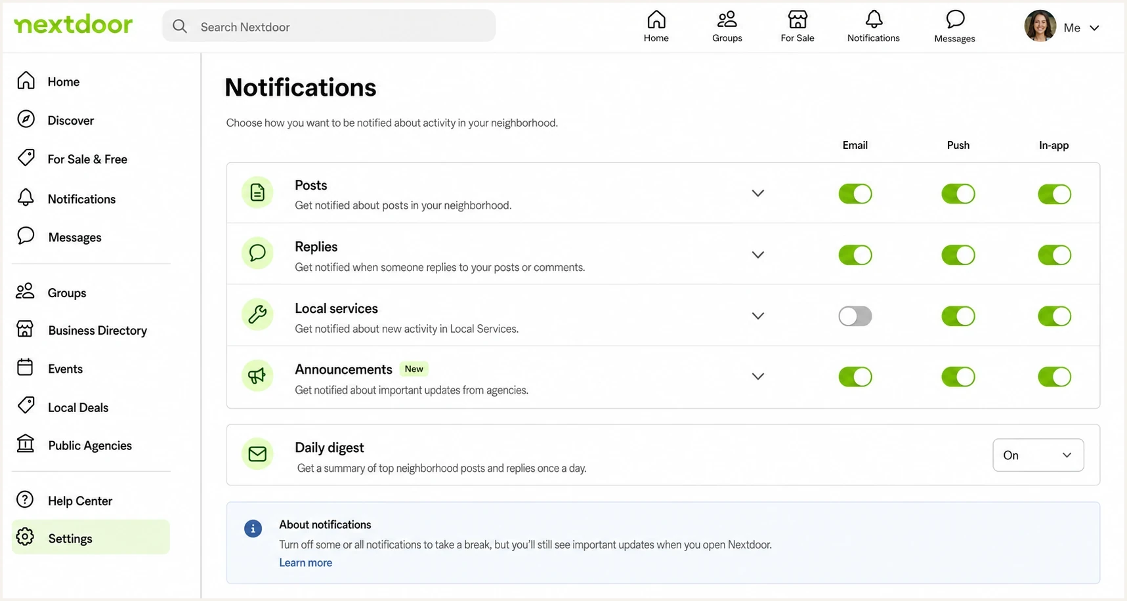Toggle Push notifications for Announcements
The height and width of the screenshot is (601, 1127).
958,377
